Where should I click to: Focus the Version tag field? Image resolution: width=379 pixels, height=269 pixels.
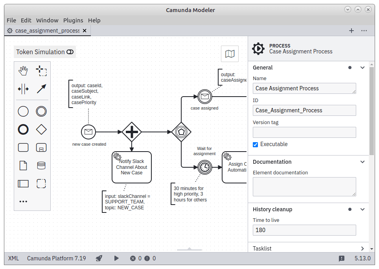[x=304, y=132]
